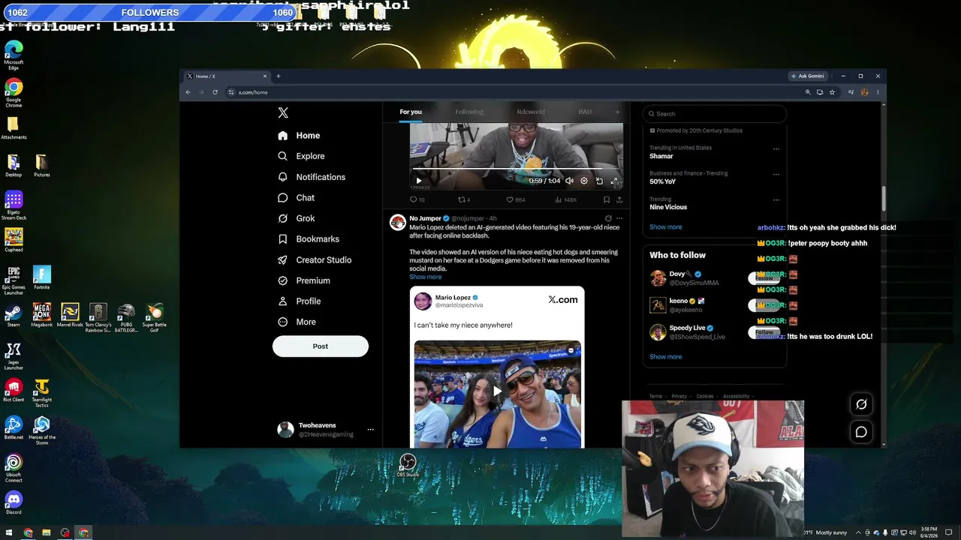Click the Post button
961x540 pixels.
tap(321, 346)
